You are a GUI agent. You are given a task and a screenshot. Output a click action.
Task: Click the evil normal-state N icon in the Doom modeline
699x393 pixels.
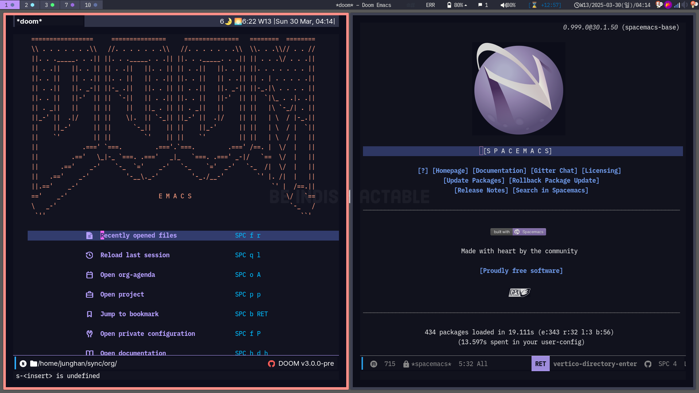pos(23,364)
